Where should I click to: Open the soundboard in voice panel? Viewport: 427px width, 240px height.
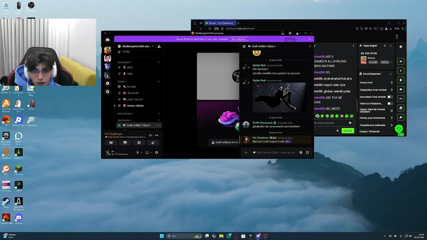point(153,143)
